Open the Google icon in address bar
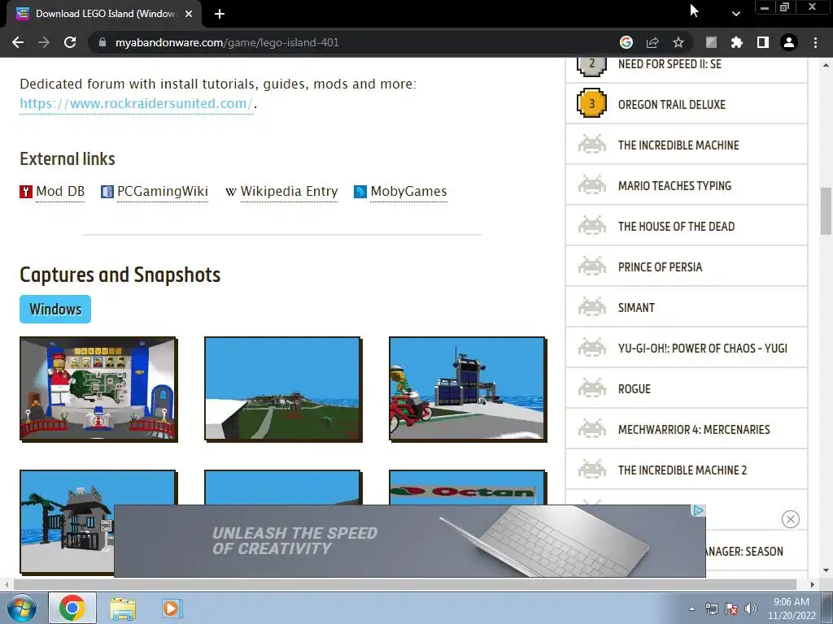This screenshot has width=833, height=624. (x=626, y=42)
